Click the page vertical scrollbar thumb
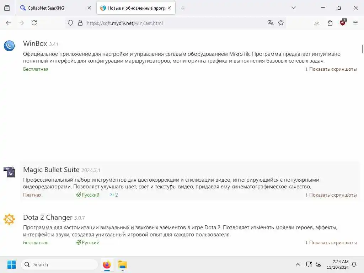The width and height of the screenshot is (364, 273). [x=362, y=49]
